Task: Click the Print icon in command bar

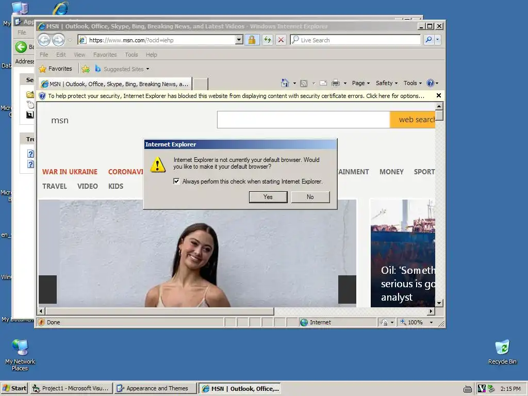Action: click(335, 83)
